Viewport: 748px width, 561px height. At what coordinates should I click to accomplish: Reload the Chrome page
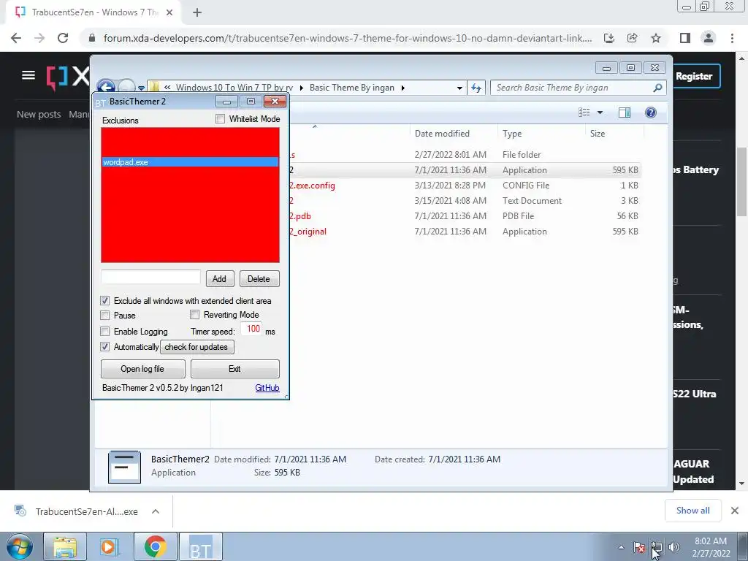(x=63, y=38)
